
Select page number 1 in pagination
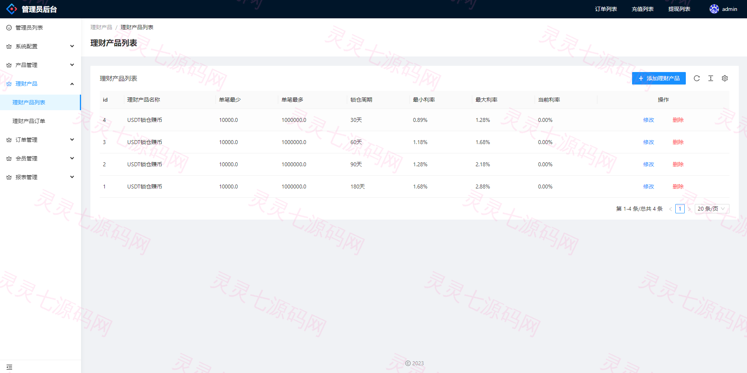[680, 209]
